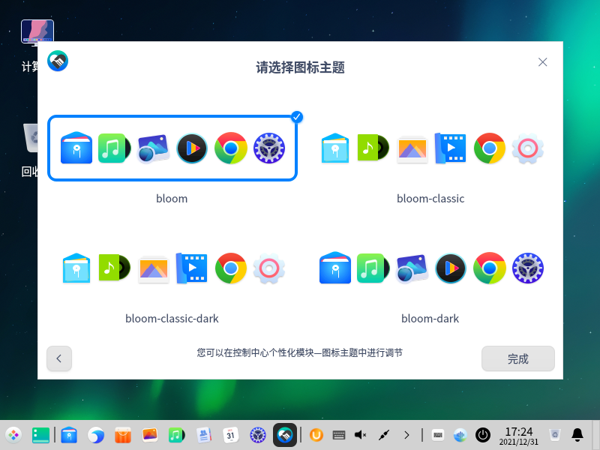Select the bloom icon theme card
Viewport: 600px width, 450px height.
tap(172, 148)
